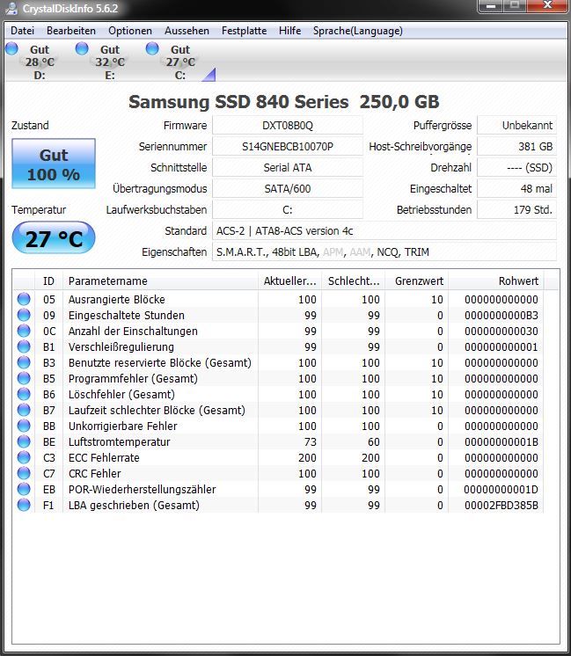Click the CrystalDiskInfo title bar icon
571x656 pixels.
(11, 9)
